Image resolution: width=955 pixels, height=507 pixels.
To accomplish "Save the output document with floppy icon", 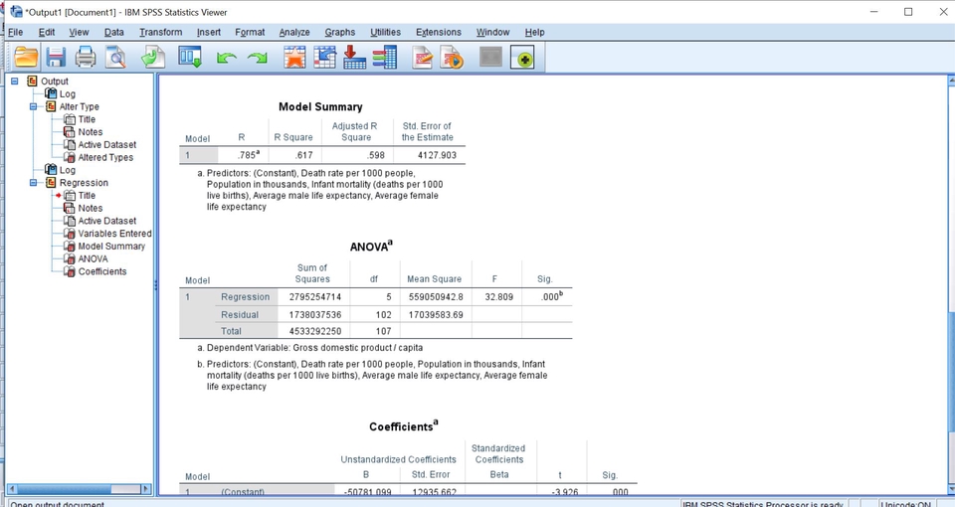I will click(x=56, y=58).
